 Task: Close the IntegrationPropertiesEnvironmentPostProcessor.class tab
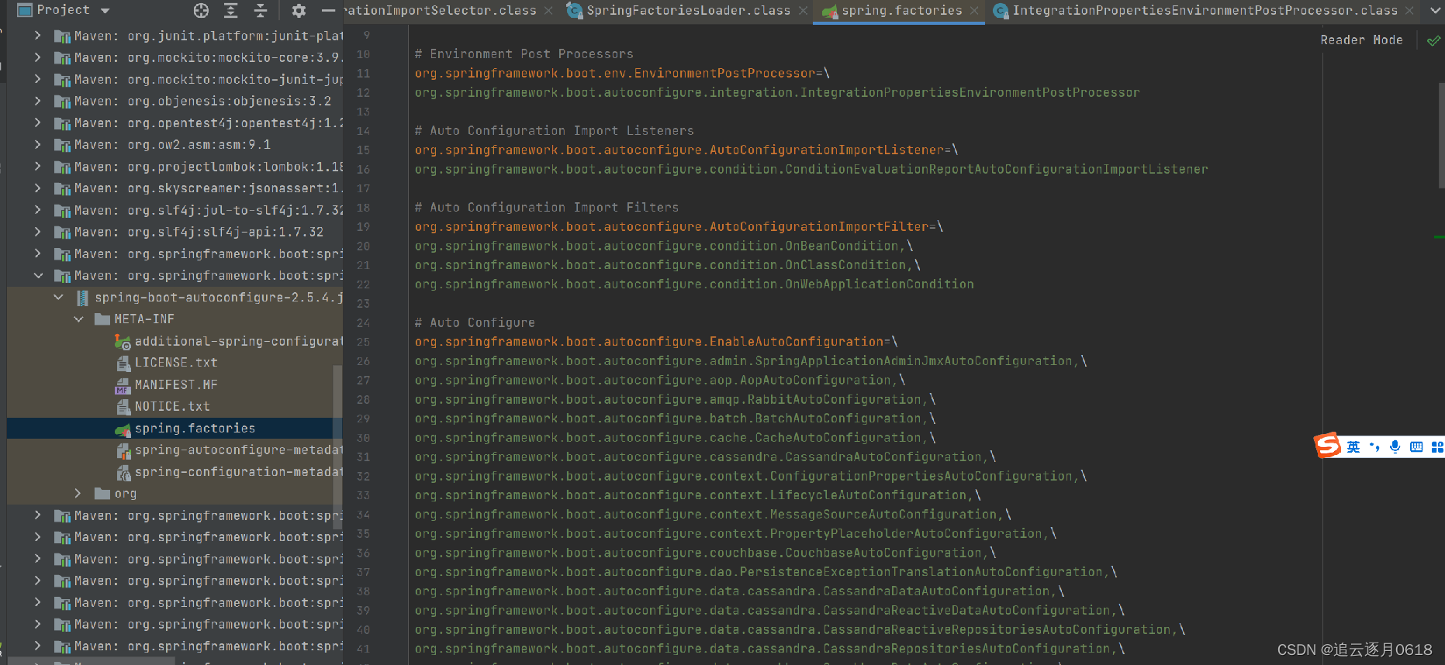click(x=1409, y=11)
